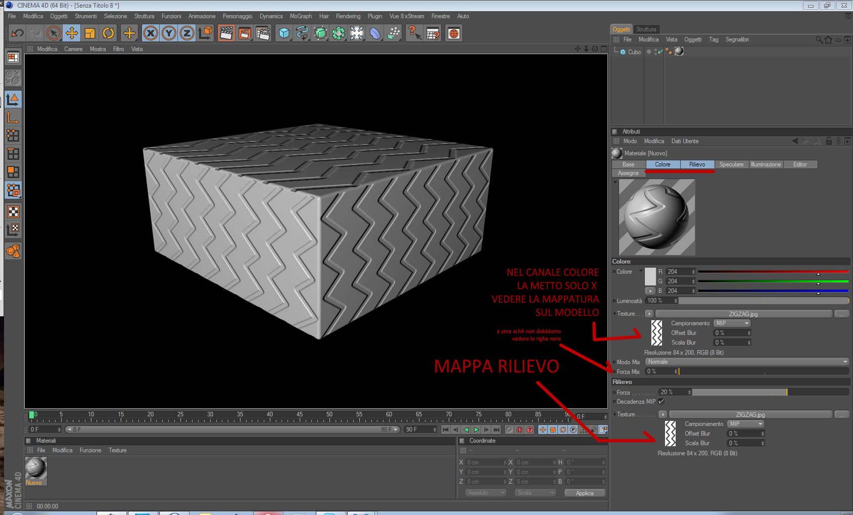Viewport: 853px width, 515px height.
Task: Switch to the Struttura tab
Action: click(x=646, y=29)
